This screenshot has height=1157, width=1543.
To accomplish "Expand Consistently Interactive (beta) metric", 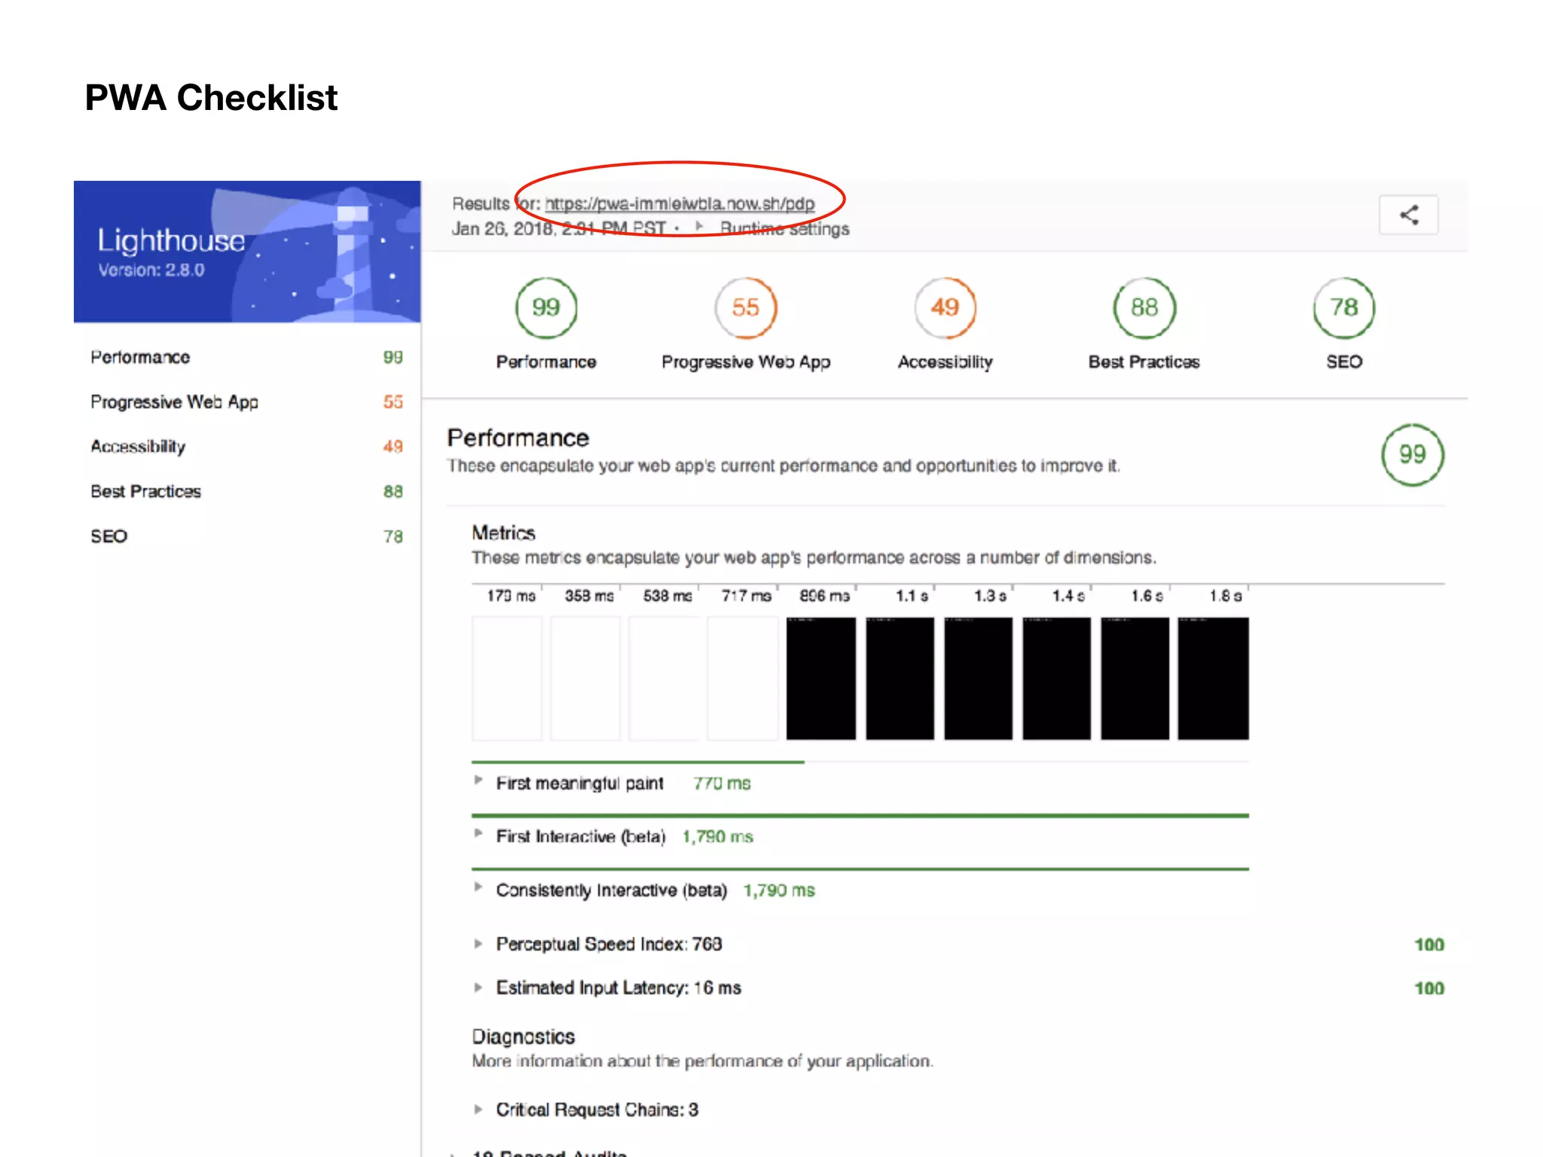I will (478, 887).
